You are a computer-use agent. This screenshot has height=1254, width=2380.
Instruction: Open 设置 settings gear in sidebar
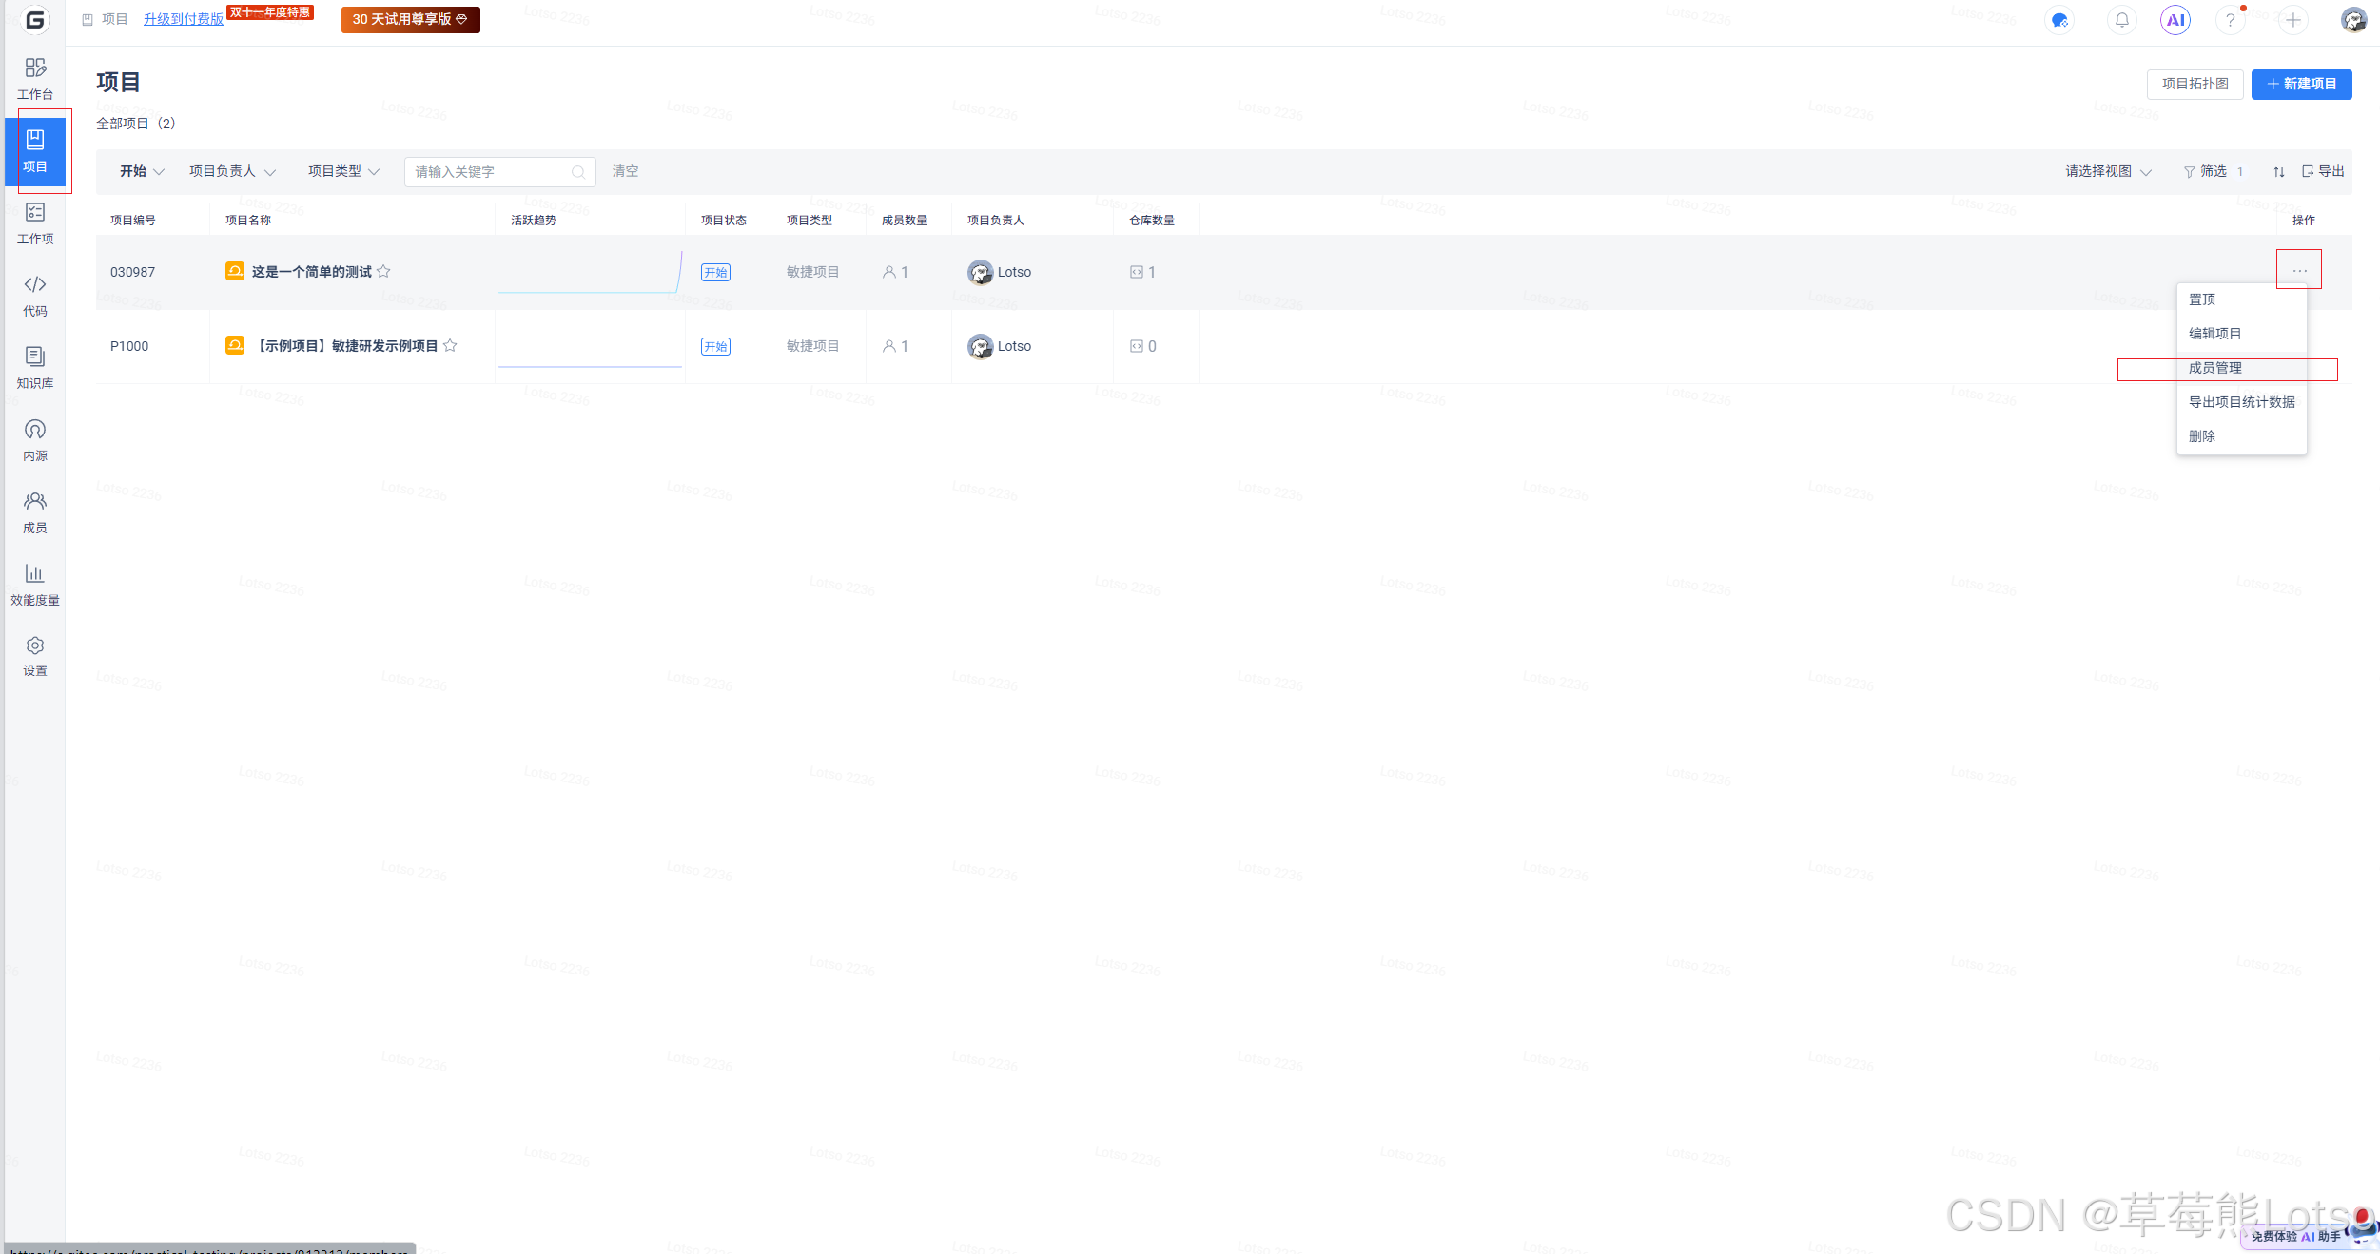pyautogui.click(x=35, y=656)
